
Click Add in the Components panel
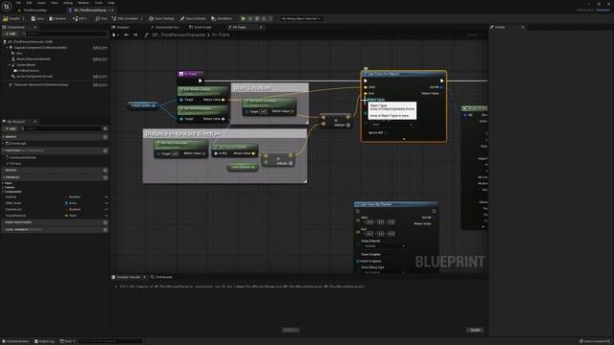point(11,34)
